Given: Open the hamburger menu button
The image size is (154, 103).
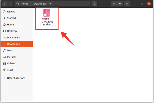Looking at the screenshot, I should tap(127, 4).
